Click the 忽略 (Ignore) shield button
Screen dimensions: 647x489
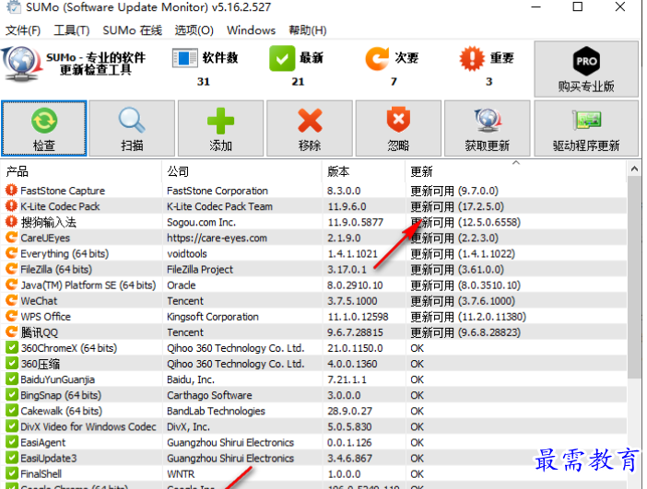[x=398, y=128]
